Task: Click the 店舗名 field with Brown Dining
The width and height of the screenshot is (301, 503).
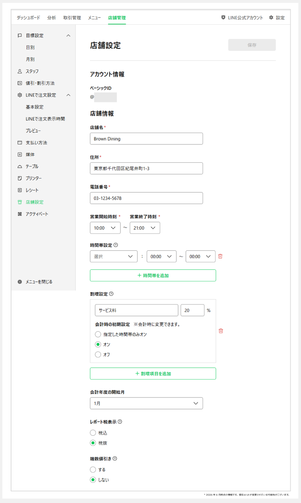Action: click(146, 139)
